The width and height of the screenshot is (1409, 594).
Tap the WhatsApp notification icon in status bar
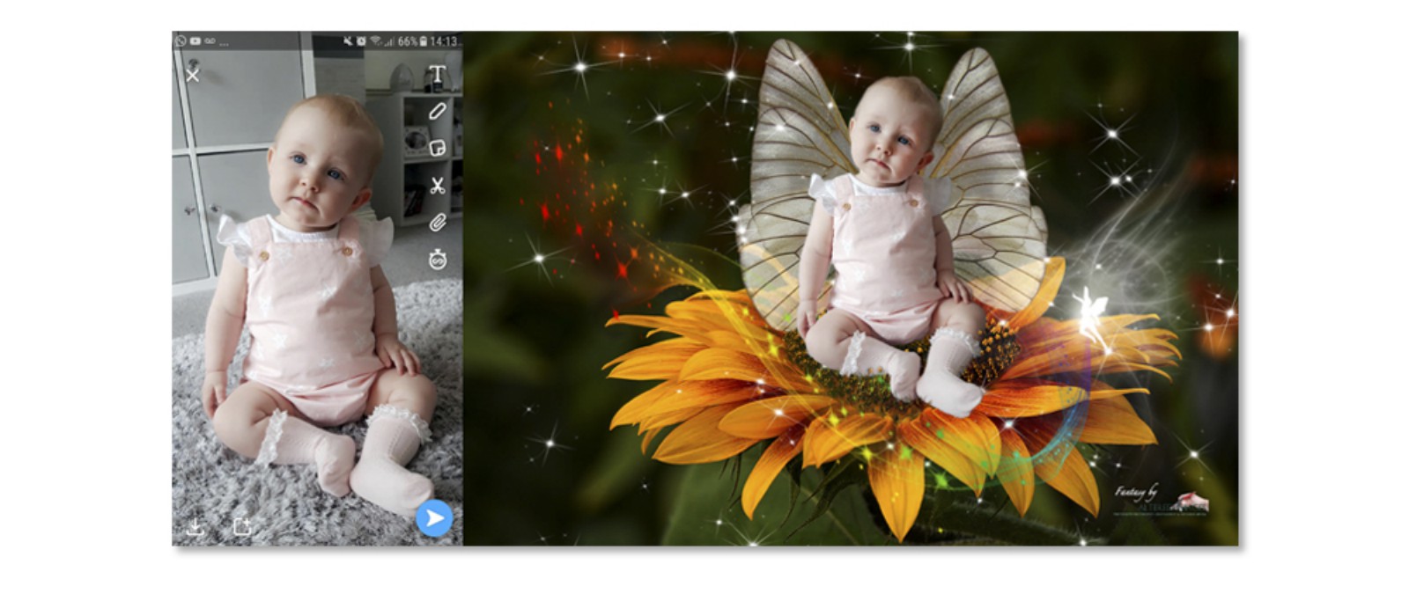[181, 41]
